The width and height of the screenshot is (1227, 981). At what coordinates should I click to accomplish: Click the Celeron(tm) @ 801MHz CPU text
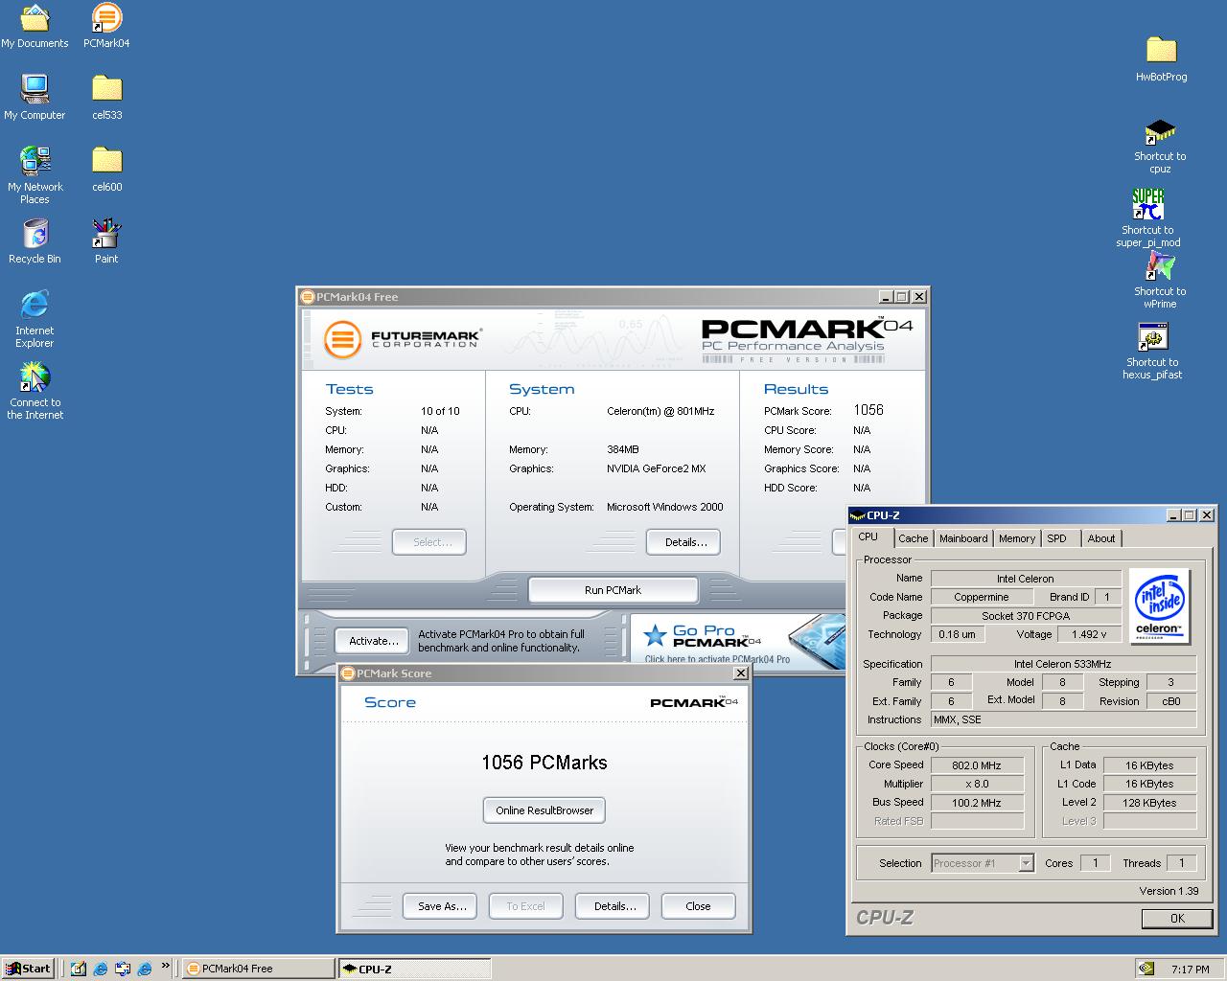660,411
